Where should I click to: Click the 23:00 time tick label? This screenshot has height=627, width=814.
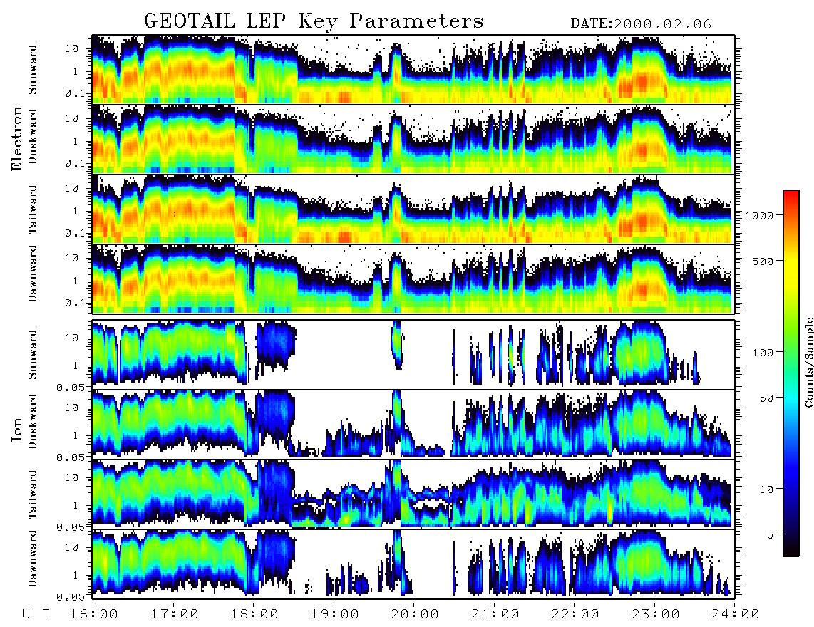(654, 614)
